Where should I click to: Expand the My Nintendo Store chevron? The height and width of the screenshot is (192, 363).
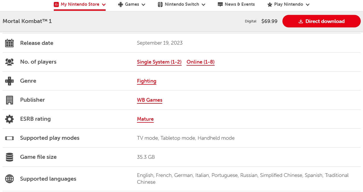pos(104,5)
